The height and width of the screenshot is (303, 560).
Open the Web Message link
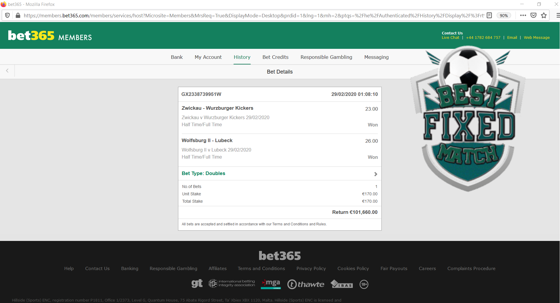[537, 38]
